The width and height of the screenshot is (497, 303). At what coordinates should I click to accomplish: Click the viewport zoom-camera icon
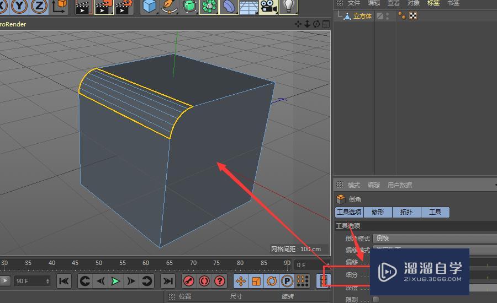pos(307,24)
